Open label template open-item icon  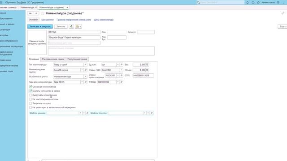(x=152, y=113)
